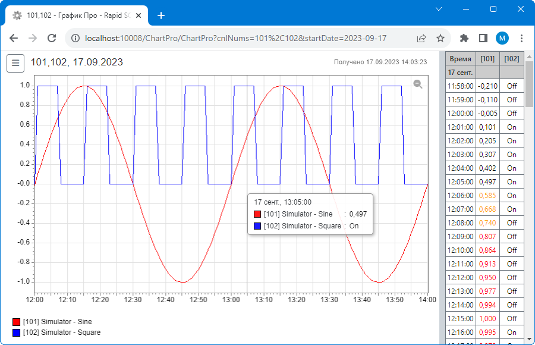Click the zoom out magnifier on chart
The width and height of the screenshot is (535, 345).
click(418, 84)
